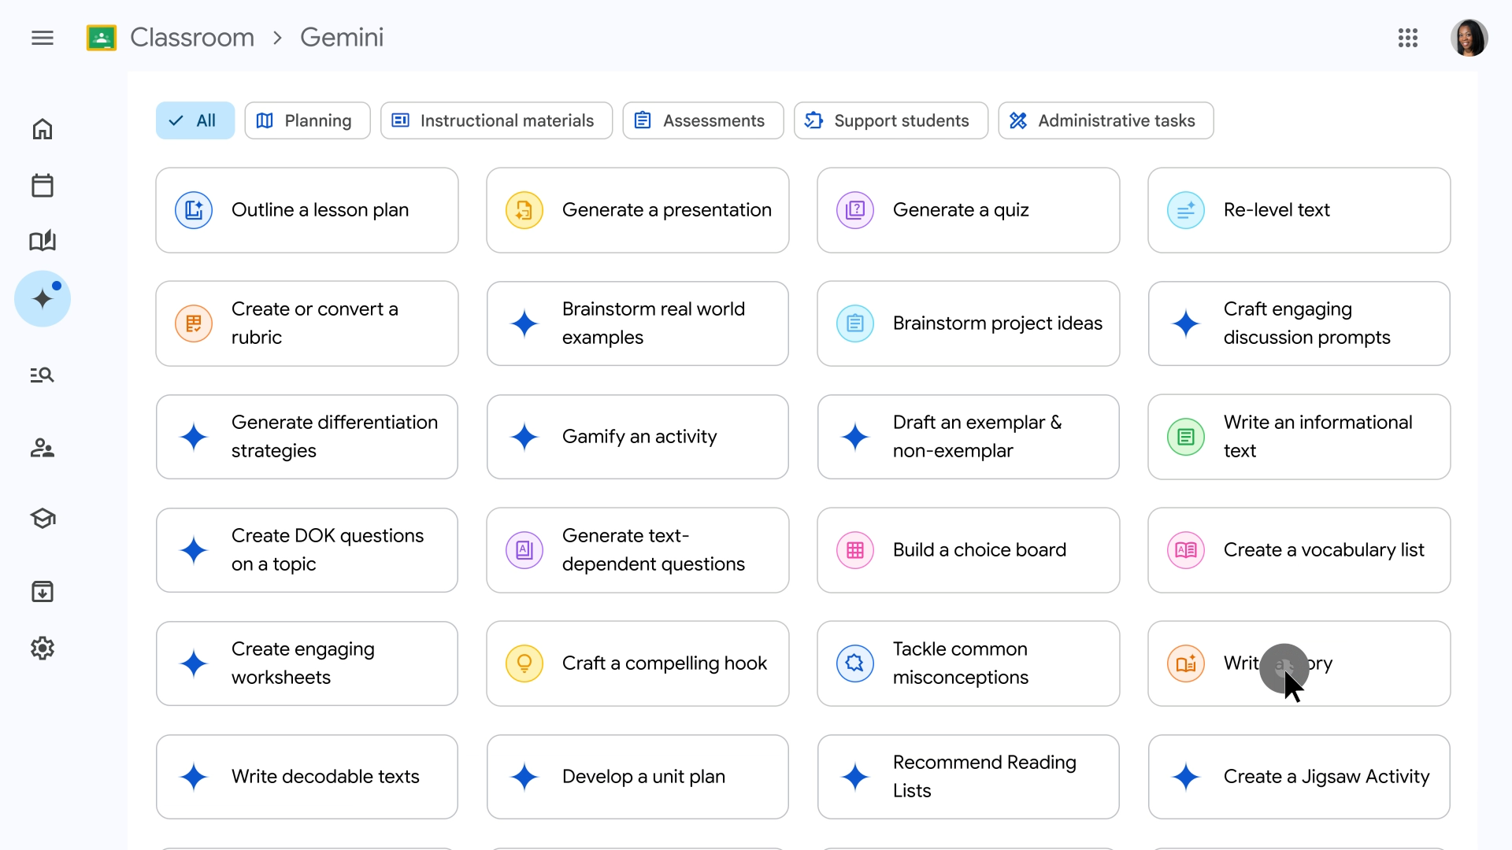Select the All filter chip
Image resolution: width=1512 pixels, height=850 pixels.
tap(195, 120)
